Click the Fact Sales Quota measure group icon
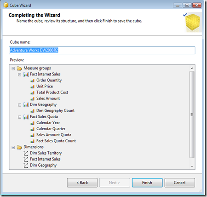This screenshot has width=207, height=197. click(x=26, y=117)
